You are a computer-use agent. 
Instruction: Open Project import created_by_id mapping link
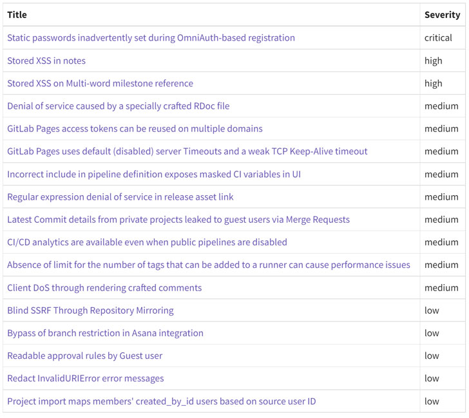[x=161, y=401]
